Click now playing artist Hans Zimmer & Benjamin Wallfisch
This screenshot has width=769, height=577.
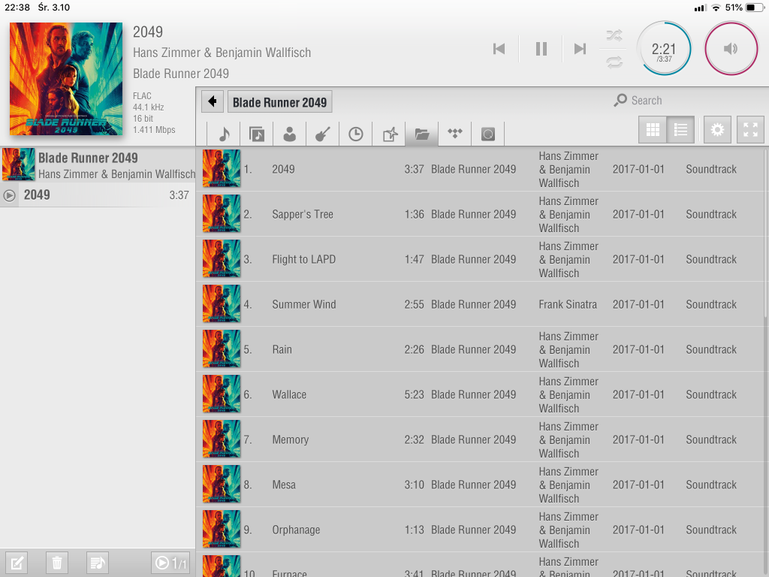point(222,53)
